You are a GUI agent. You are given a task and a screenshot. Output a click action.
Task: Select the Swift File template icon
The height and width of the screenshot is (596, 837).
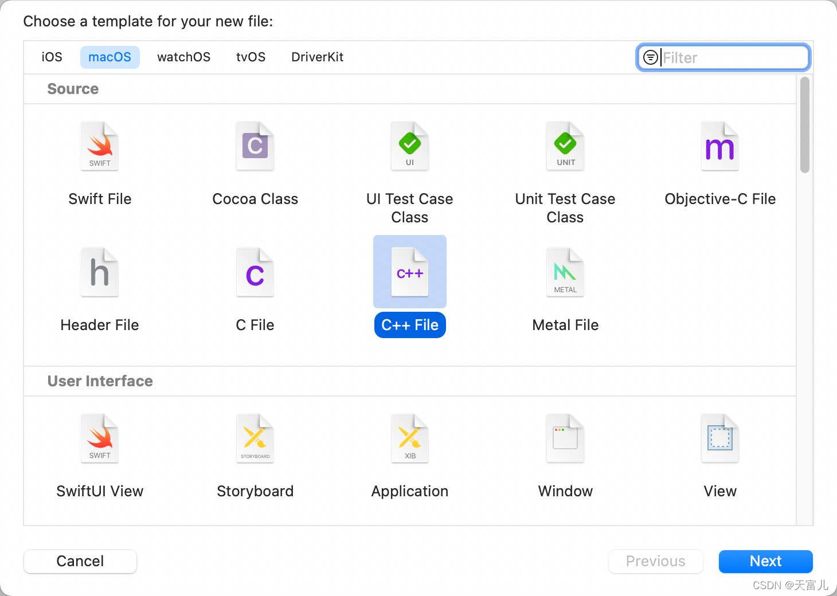[100, 146]
